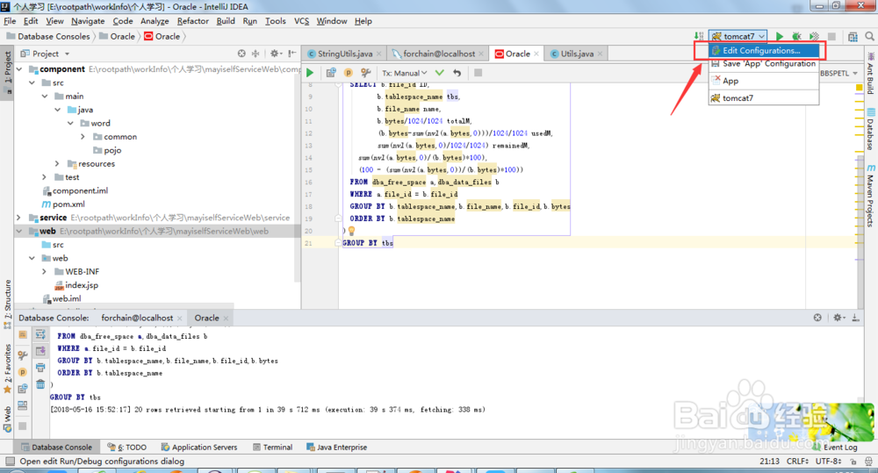Screen dimensions: 878x473
Task: Roll back the transaction with undo arrow
Action: [x=457, y=73]
